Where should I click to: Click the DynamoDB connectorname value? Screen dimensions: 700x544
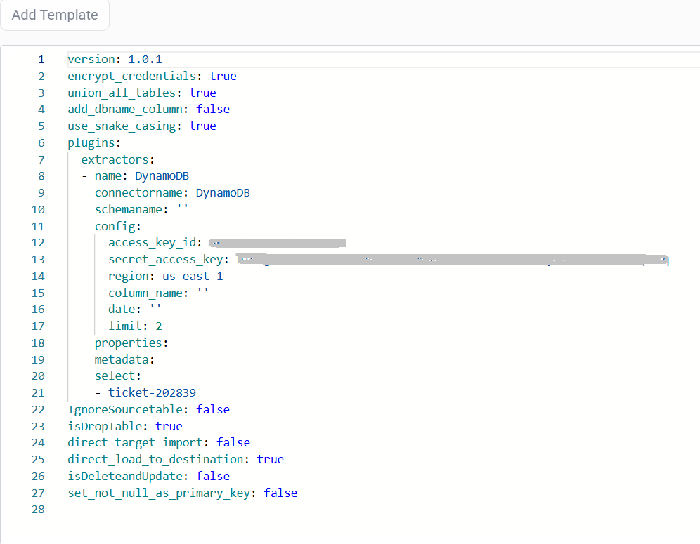tap(223, 192)
